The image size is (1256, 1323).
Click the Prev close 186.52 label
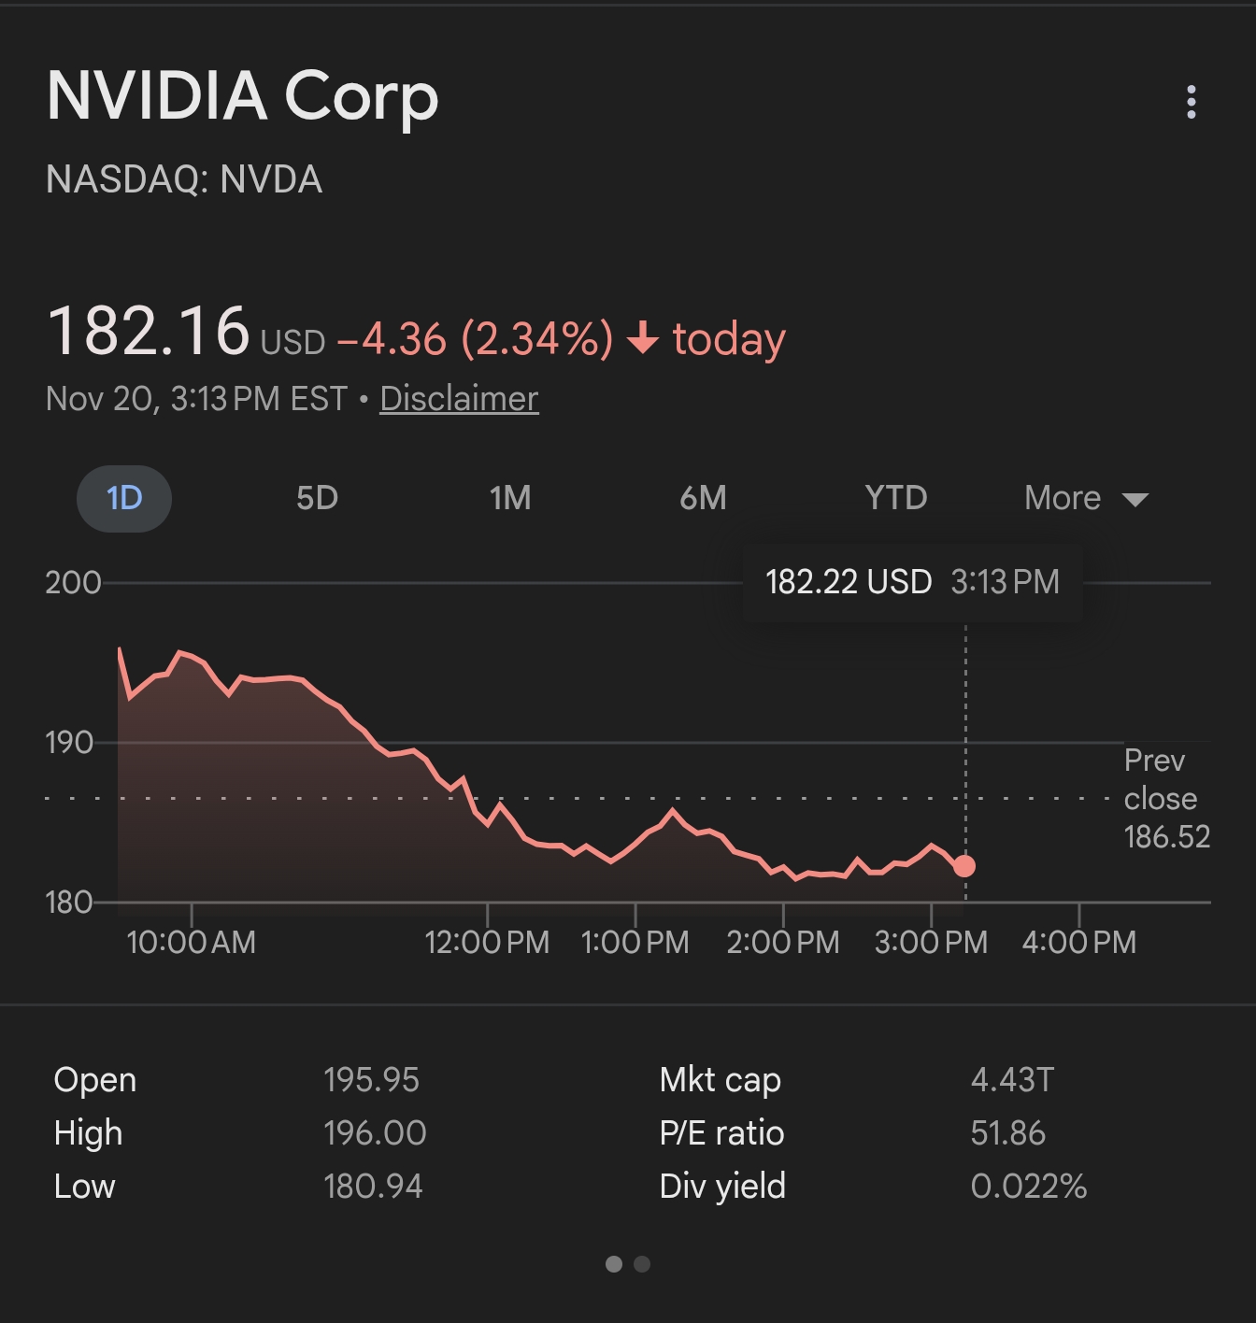coord(1165,799)
